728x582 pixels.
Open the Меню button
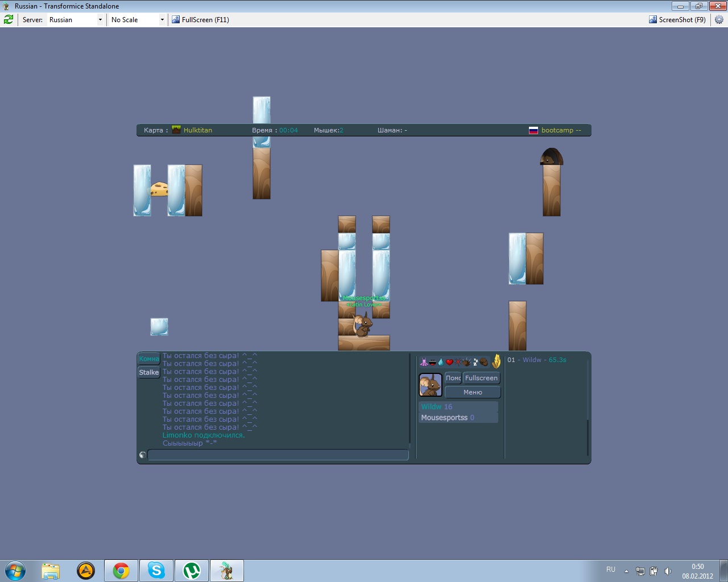coord(473,392)
